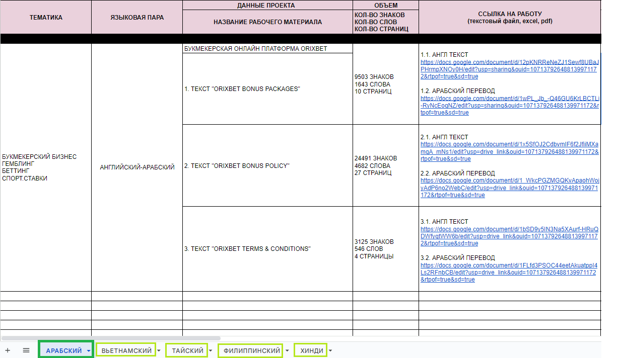This screenshot has height=358, width=619.
Task: Select the ЯЗЫКОВАЯ ПАРА header cell
Action: point(137,17)
